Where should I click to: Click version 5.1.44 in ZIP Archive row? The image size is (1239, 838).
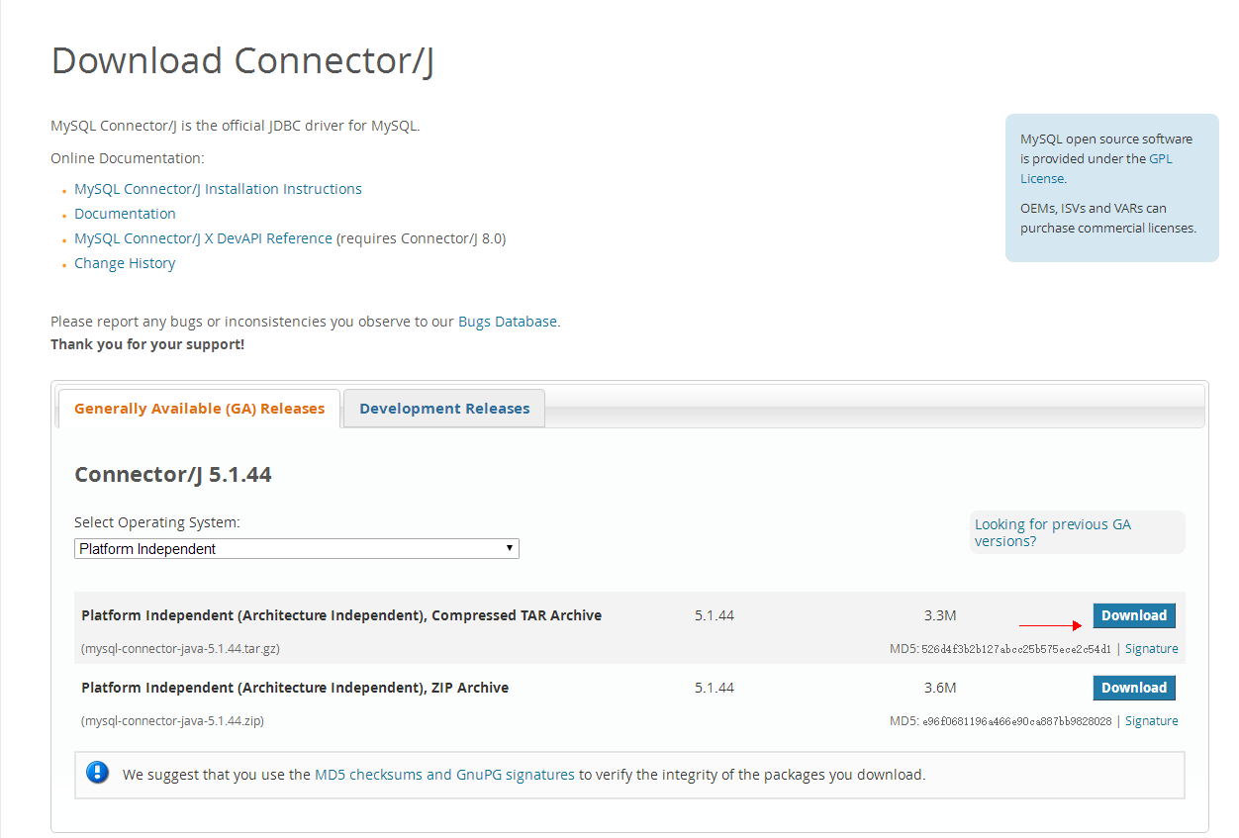click(x=715, y=688)
